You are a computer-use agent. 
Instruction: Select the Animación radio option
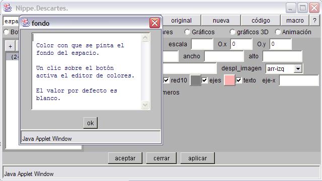(278, 32)
